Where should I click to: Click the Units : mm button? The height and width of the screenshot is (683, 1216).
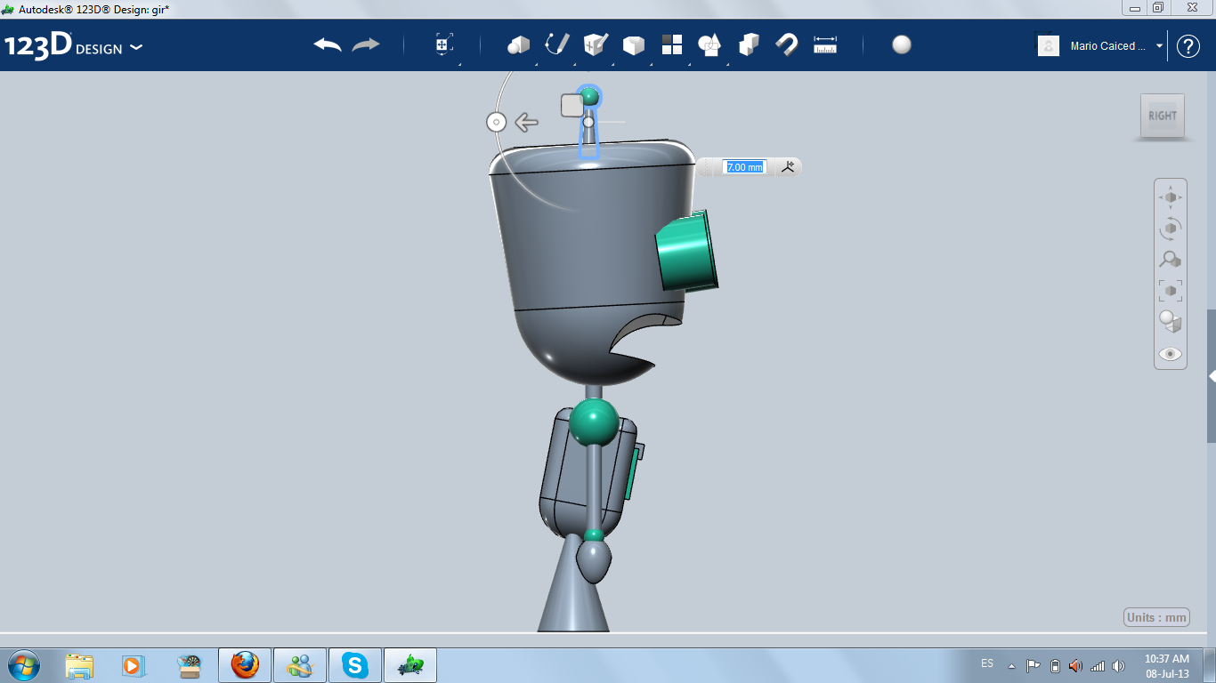[x=1156, y=618]
